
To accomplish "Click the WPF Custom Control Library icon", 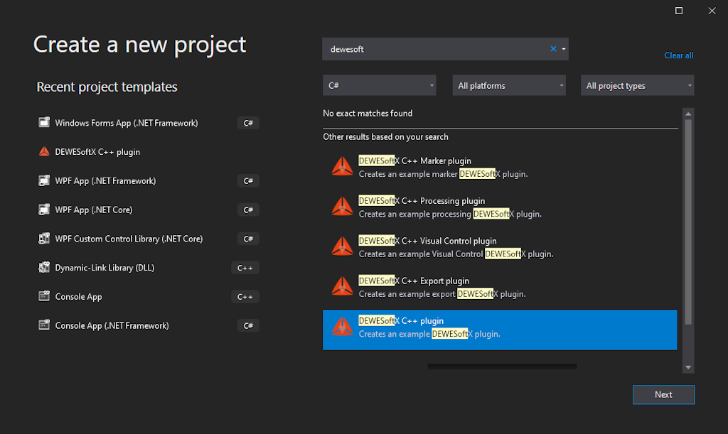I will 44,239.
